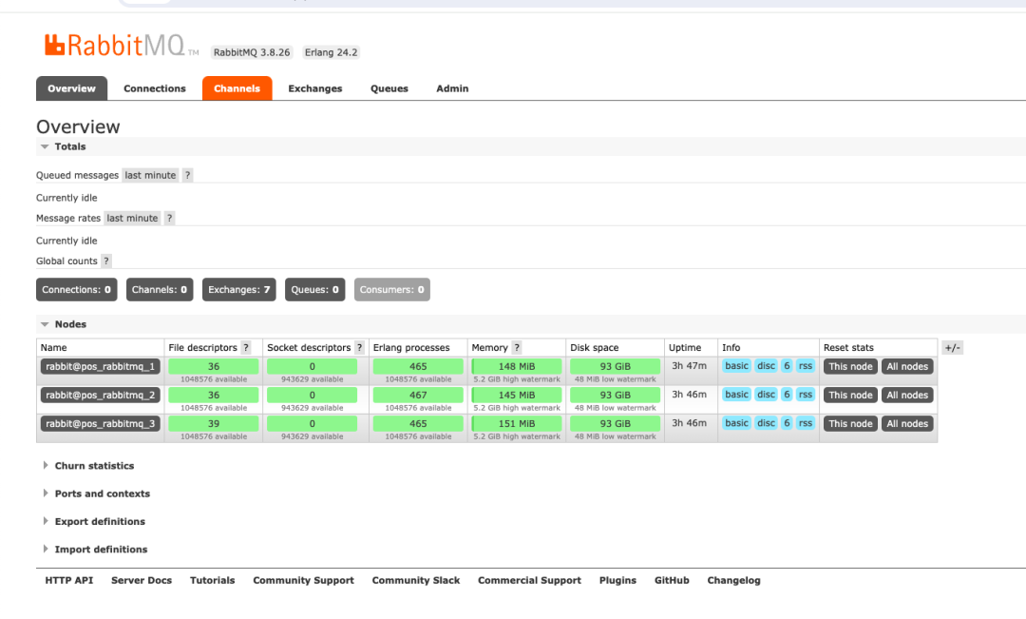Open GitHub footer link
Image resolution: width=1026 pixels, height=619 pixels.
click(x=672, y=580)
